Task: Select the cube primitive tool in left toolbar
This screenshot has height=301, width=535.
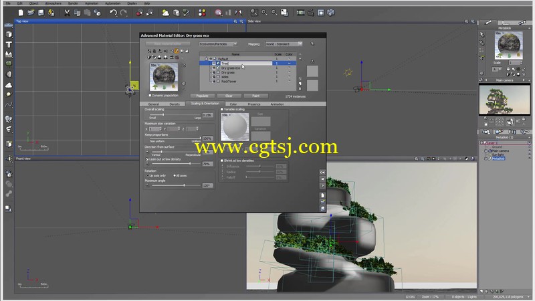Action: point(9,35)
